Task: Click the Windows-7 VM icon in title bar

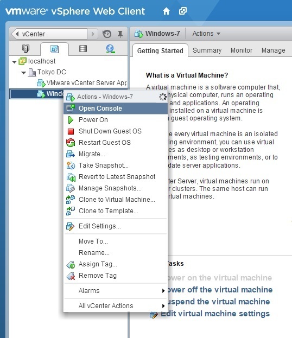Action: [x=138, y=34]
